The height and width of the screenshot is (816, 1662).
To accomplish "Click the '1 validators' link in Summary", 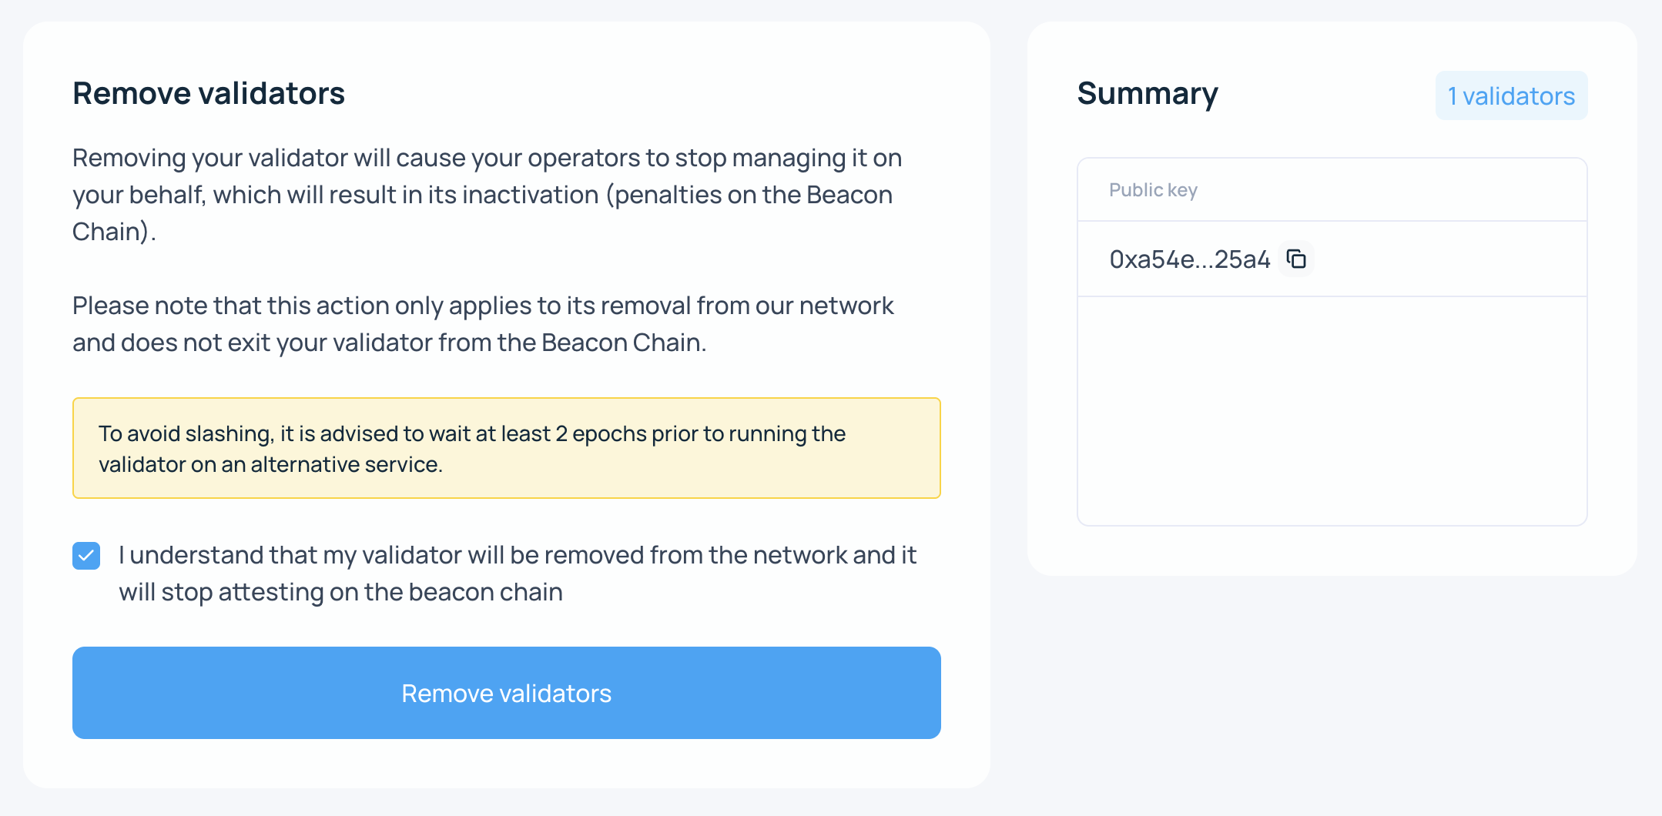I will coord(1510,95).
